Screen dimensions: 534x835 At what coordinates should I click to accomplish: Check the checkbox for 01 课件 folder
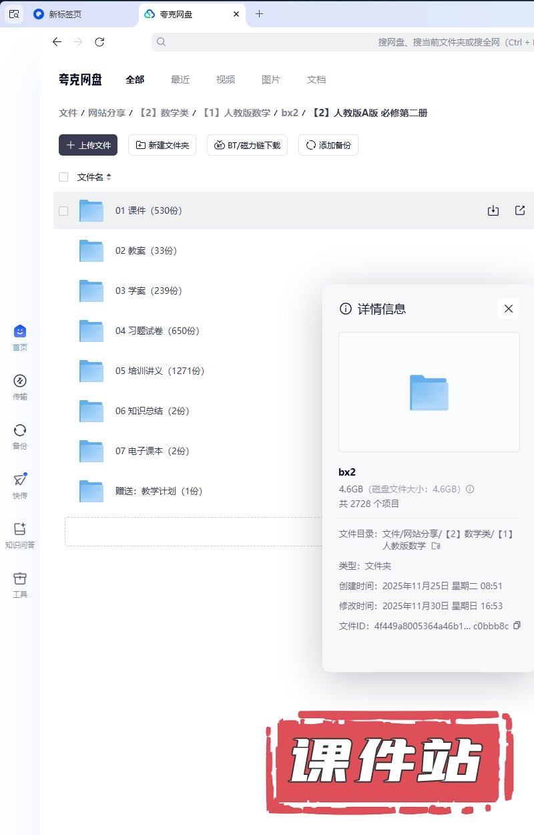point(63,211)
